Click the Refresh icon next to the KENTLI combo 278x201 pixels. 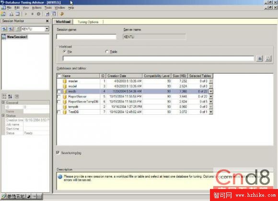coord(17,29)
